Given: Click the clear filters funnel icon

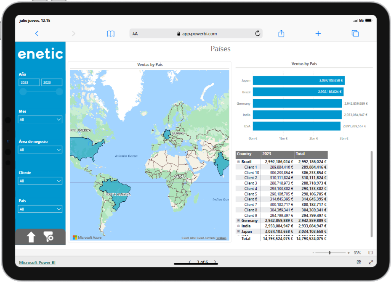Looking at the screenshot, I should click(x=48, y=237).
